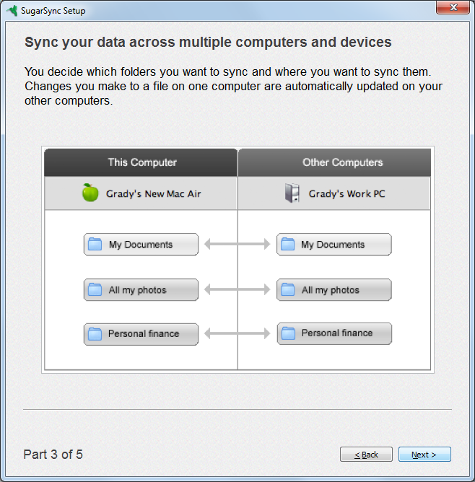Select the Other Computers column header
The height and width of the screenshot is (482, 475).
pyautogui.click(x=334, y=162)
